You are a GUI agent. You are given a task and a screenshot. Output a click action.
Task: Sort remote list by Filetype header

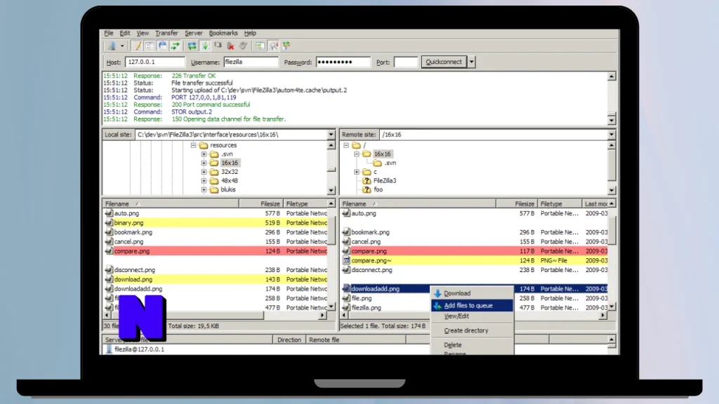tap(560, 204)
